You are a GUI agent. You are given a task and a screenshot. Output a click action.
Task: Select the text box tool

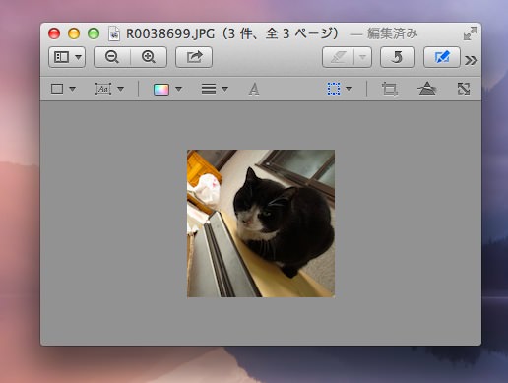[103, 89]
